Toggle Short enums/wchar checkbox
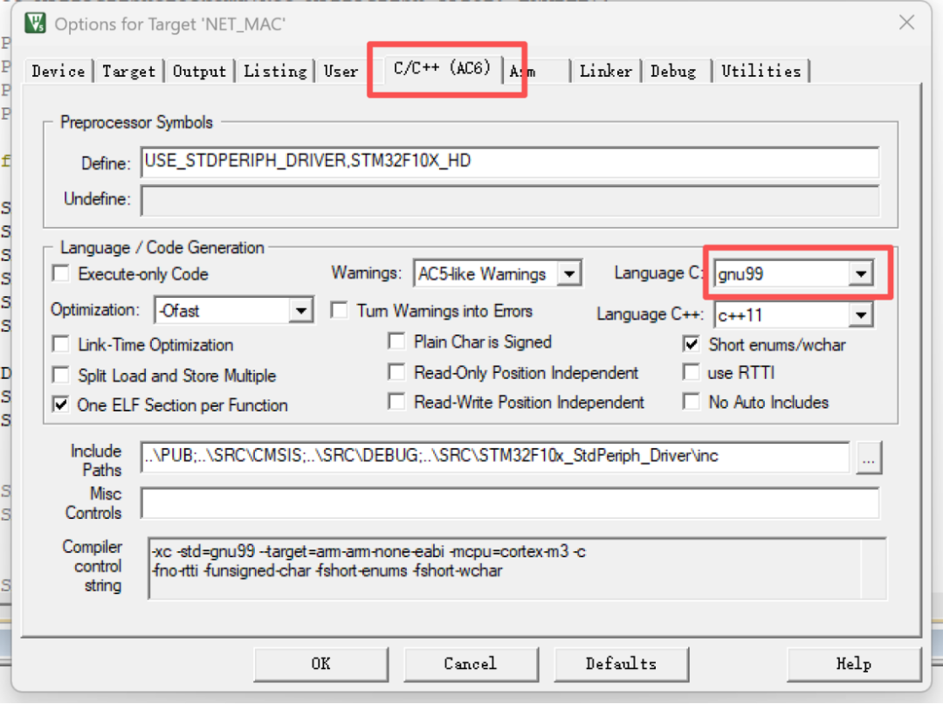Image resolution: width=943 pixels, height=704 pixels. 692,344
